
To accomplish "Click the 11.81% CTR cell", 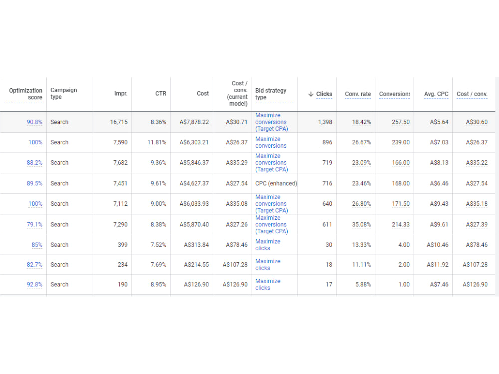I will (157, 142).
